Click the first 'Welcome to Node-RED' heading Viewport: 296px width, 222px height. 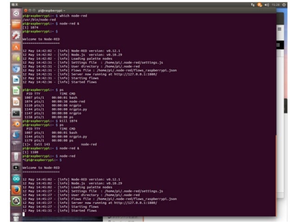pos(41,39)
